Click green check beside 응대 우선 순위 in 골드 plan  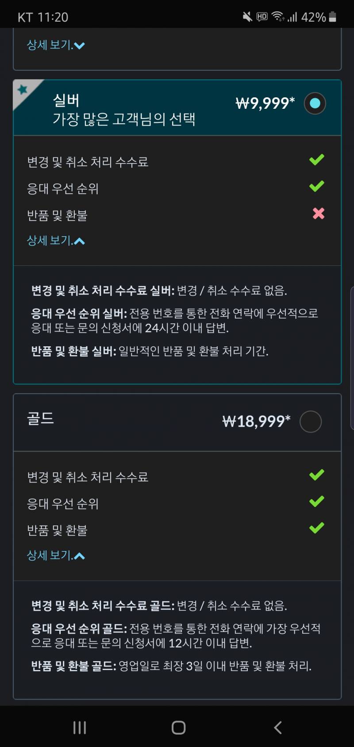pos(316,501)
